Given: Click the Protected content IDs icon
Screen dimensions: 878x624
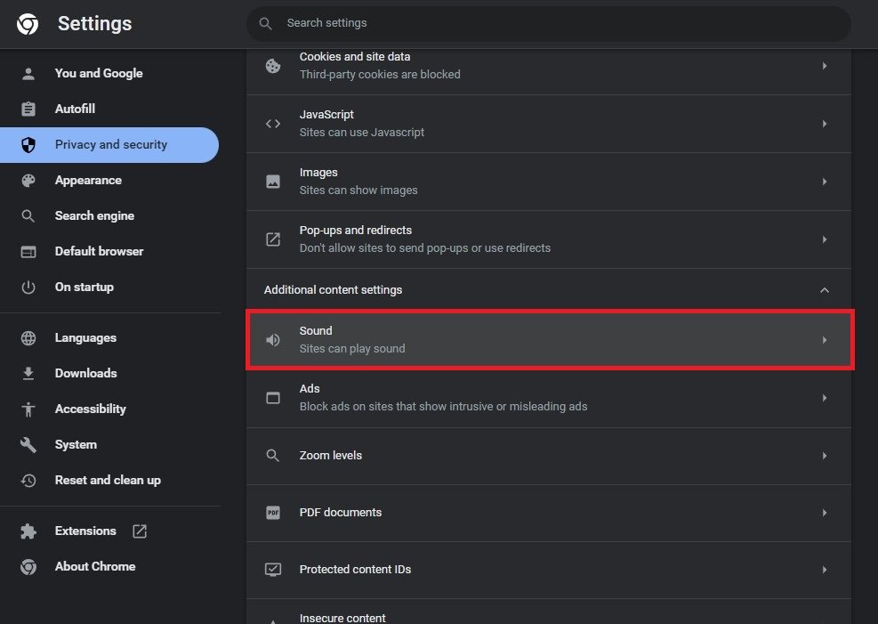Looking at the screenshot, I should tap(273, 570).
